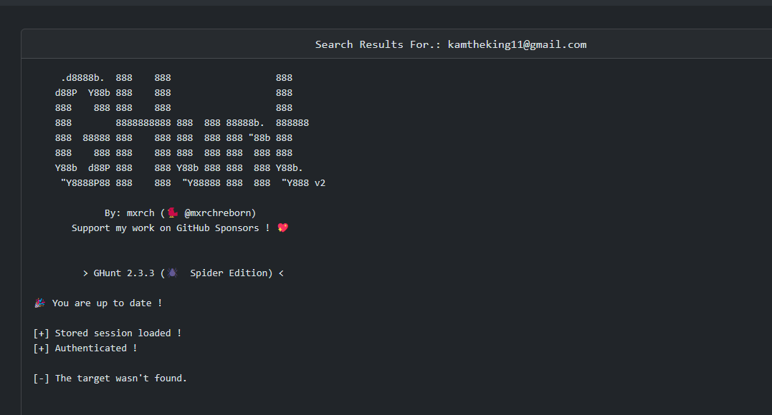This screenshot has width=772, height=415.
Task: Click the sparkling heart emoji after GitHub Sponsors
Action: 282,228
